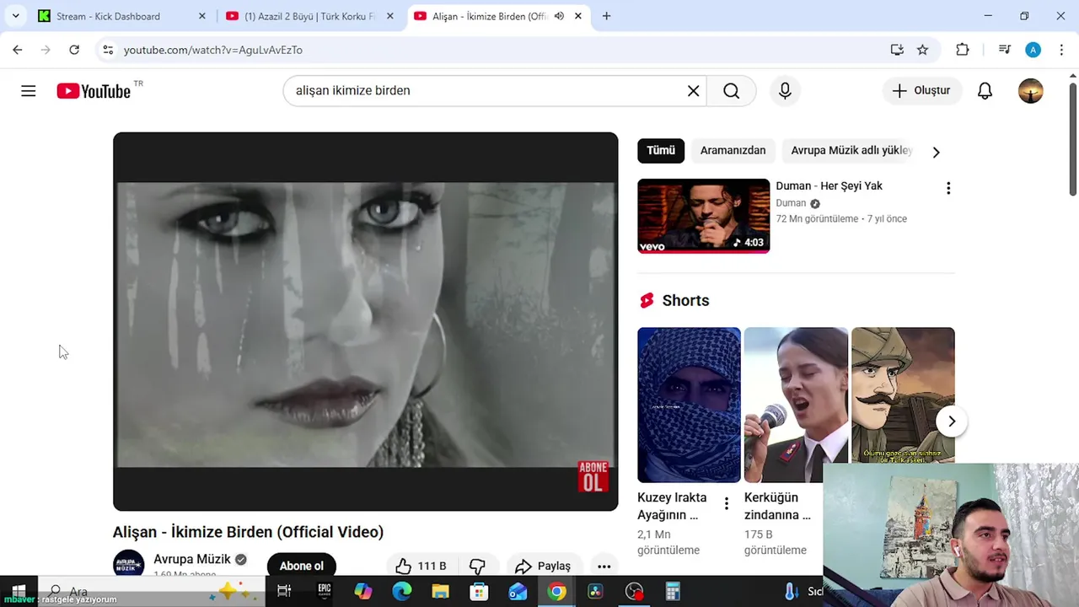This screenshot has width=1079, height=607.
Task: Open File Explorer from taskbar
Action: (440, 591)
